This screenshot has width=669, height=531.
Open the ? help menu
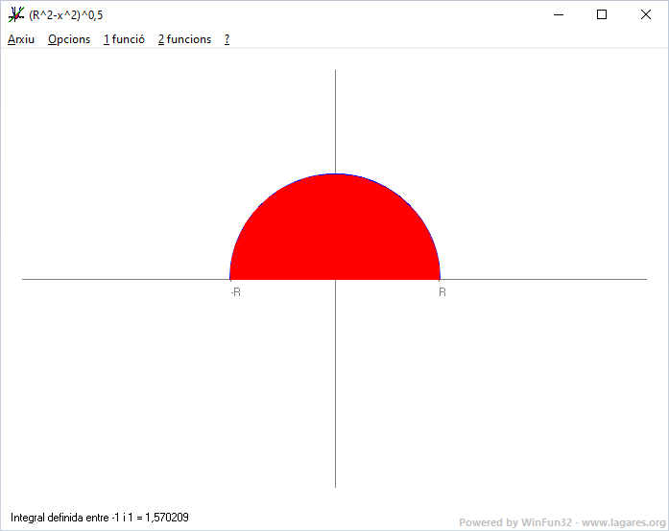coord(227,39)
